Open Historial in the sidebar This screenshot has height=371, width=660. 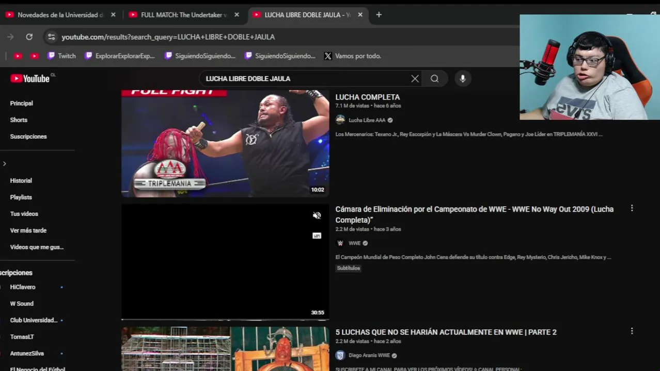tap(21, 180)
